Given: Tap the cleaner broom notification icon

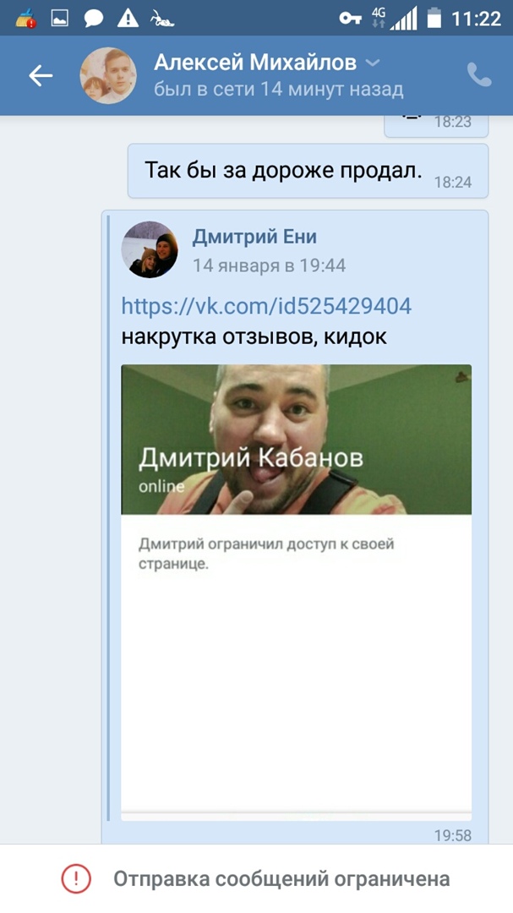Looking at the screenshot, I should pos(25,19).
